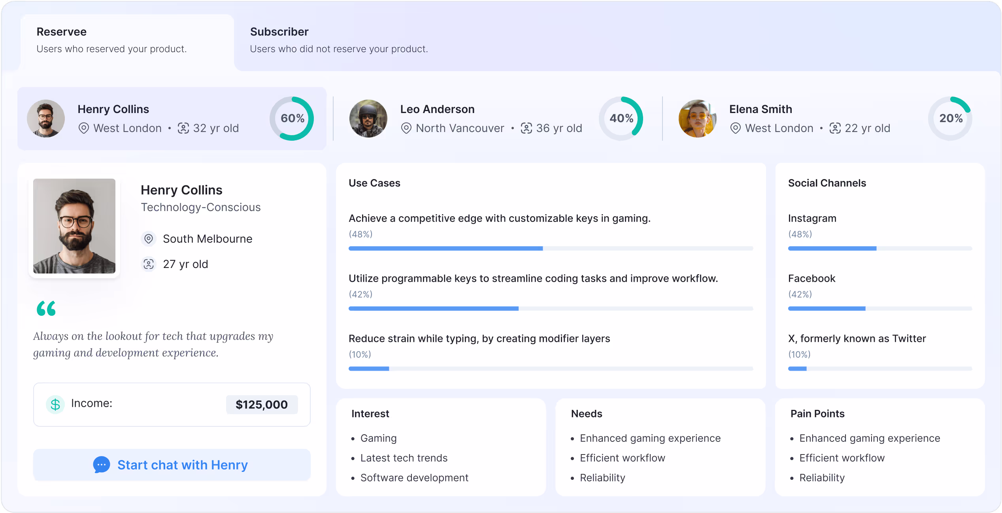Click Latest tech trends interest item
The image size is (1002, 513).
(404, 458)
